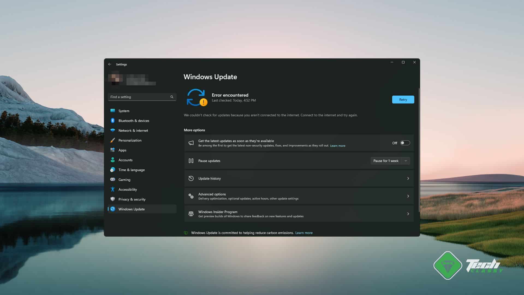
Task: Expand Update history chevron
Action: coord(408,178)
